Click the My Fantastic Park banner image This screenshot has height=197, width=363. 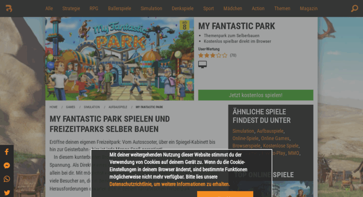[120, 59]
